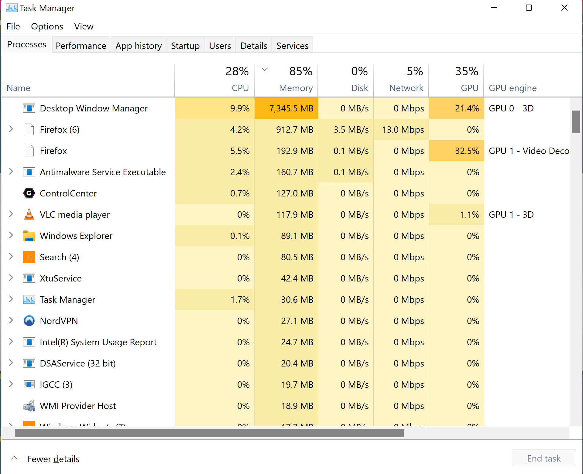
Task: Expand the IGCC (3) process group
Action: point(11,384)
